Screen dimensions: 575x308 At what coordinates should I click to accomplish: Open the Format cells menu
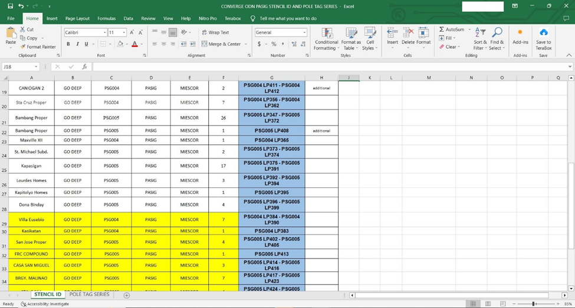(x=423, y=39)
